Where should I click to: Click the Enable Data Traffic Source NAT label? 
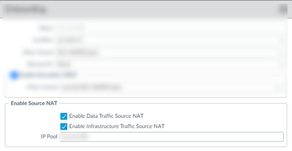coord(106,116)
